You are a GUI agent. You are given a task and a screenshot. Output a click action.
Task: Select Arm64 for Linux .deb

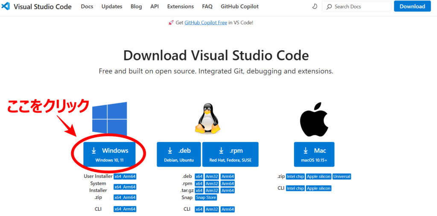tap(228, 176)
